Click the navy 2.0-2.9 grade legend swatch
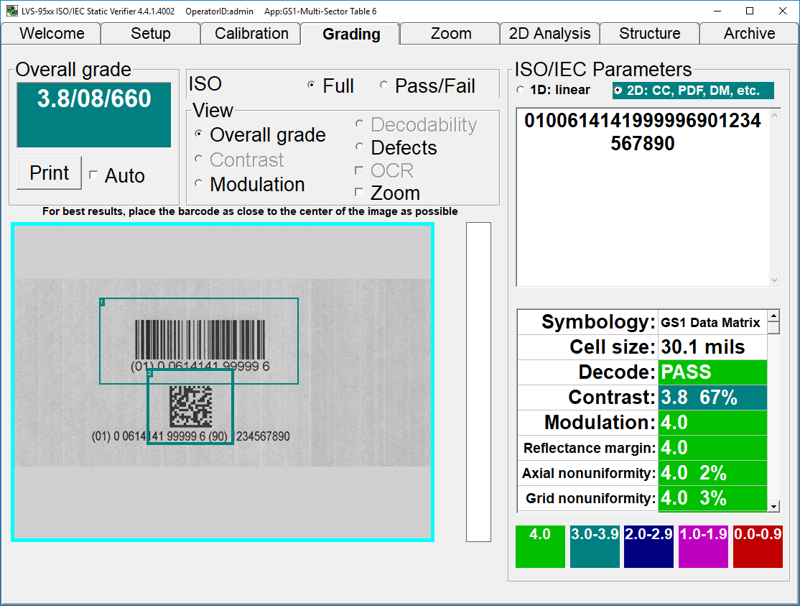Viewport: 800px width, 606px height. tap(648, 546)
